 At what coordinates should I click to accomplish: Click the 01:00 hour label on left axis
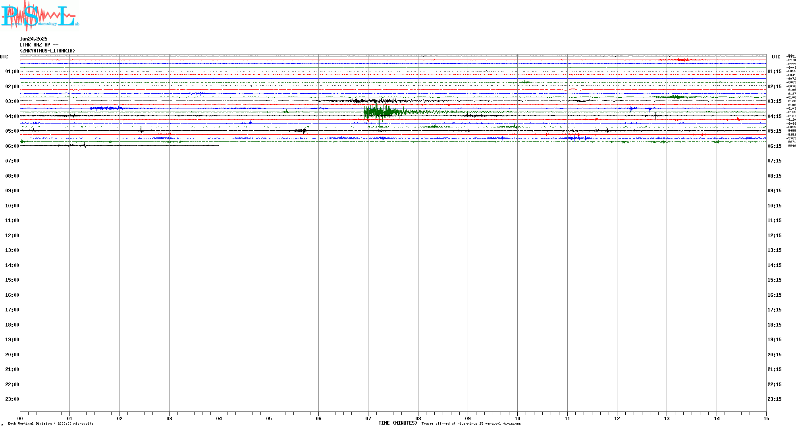(x=12, y=71)
